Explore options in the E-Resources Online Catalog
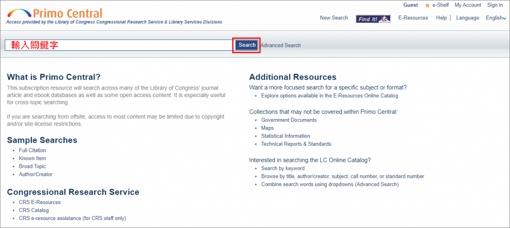This screenshot has height=228, width=510. tap(330, 96)
